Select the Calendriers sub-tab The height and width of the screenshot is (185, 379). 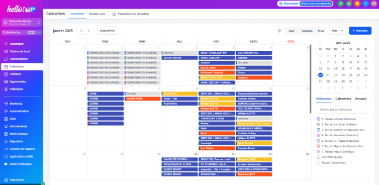(x=77, y=14)
